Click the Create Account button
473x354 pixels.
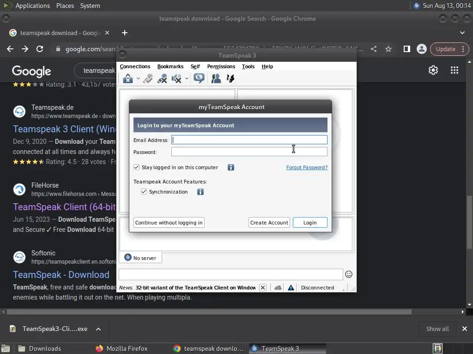(x=269, y=223)
